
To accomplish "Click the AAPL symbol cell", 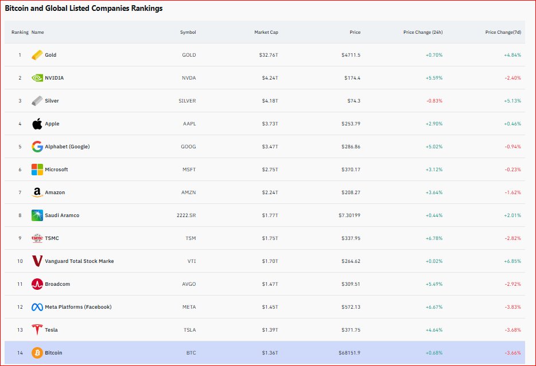I will pos(189,124).
